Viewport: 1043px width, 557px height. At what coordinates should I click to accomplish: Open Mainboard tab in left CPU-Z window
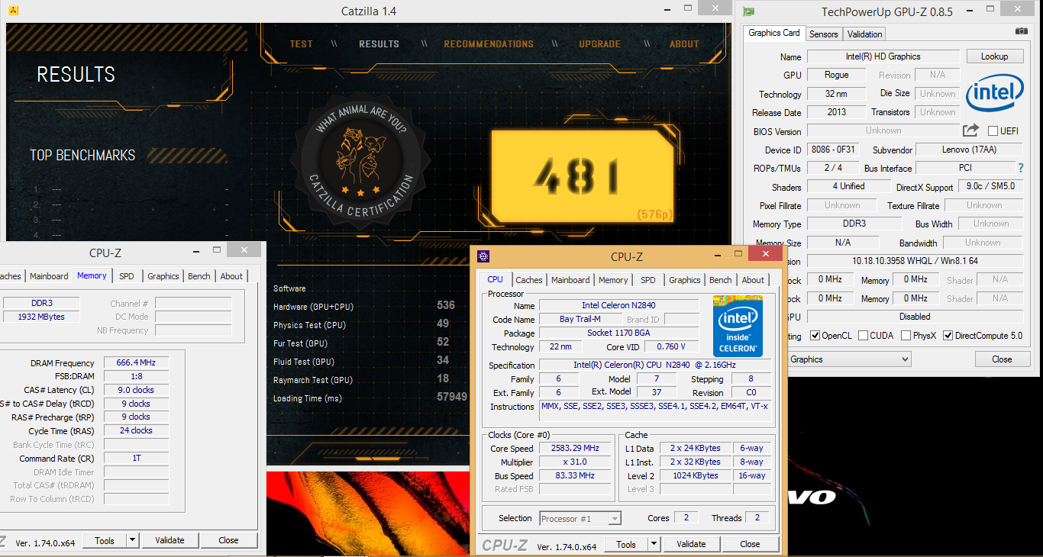49,276
